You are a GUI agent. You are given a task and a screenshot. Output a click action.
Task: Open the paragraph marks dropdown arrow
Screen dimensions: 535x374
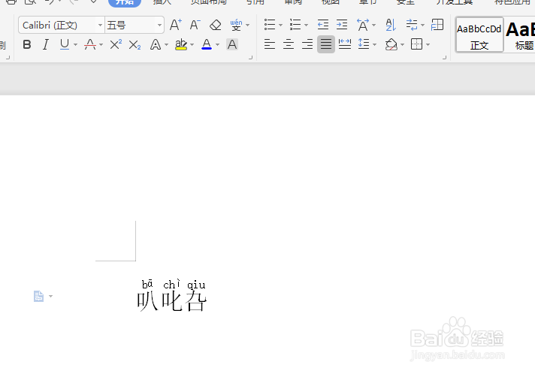click(423, 26)
